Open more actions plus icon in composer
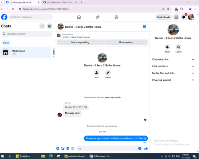 [58, 149]
